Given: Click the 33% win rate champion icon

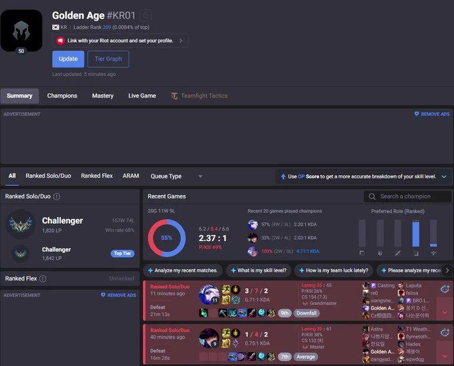Looking at the screenshot, I should click(252, 238).
